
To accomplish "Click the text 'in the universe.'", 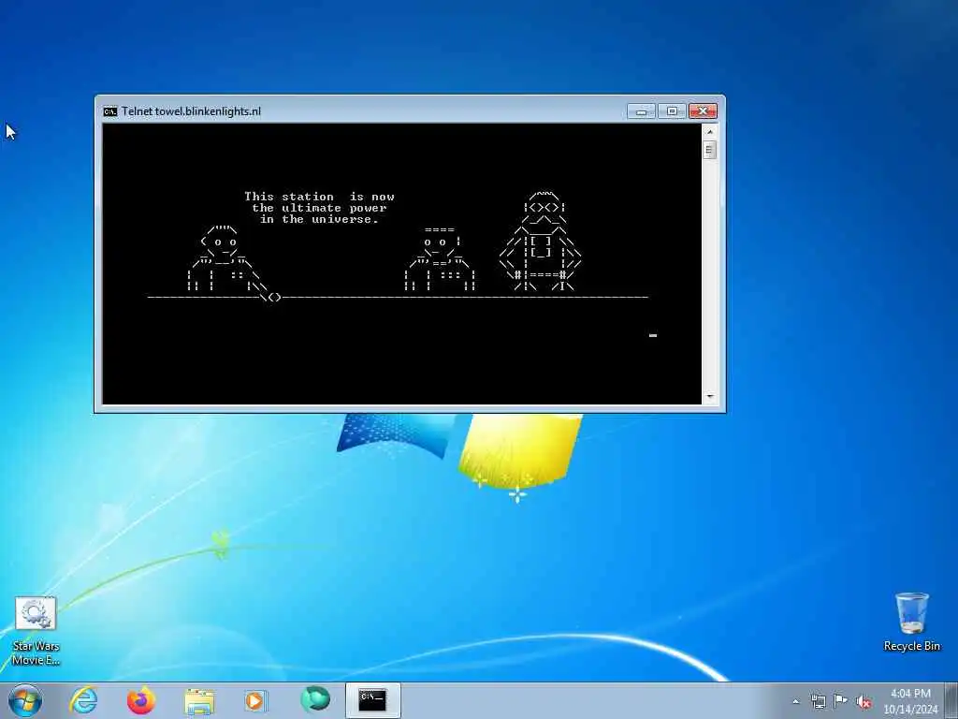I will [320, 219].
